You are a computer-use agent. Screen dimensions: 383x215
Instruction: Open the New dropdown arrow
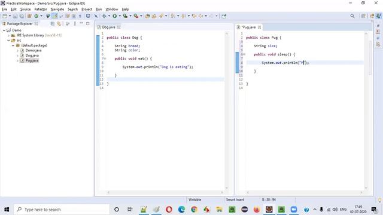click(10, 16)
